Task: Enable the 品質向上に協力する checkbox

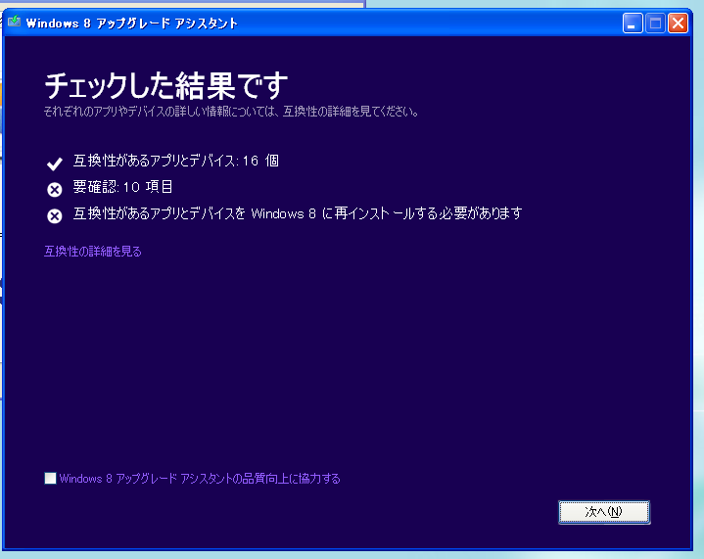Action: coord(50,478)
